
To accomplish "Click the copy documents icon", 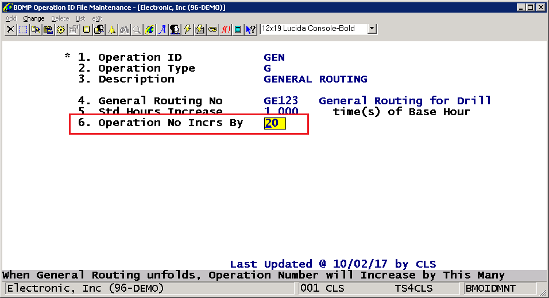I will pyautogui.click(x=36, y=30).
